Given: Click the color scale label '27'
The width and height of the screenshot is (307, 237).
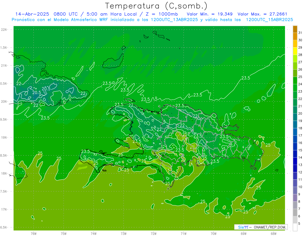Looking at the screenshot, I should tap(300, 62).
